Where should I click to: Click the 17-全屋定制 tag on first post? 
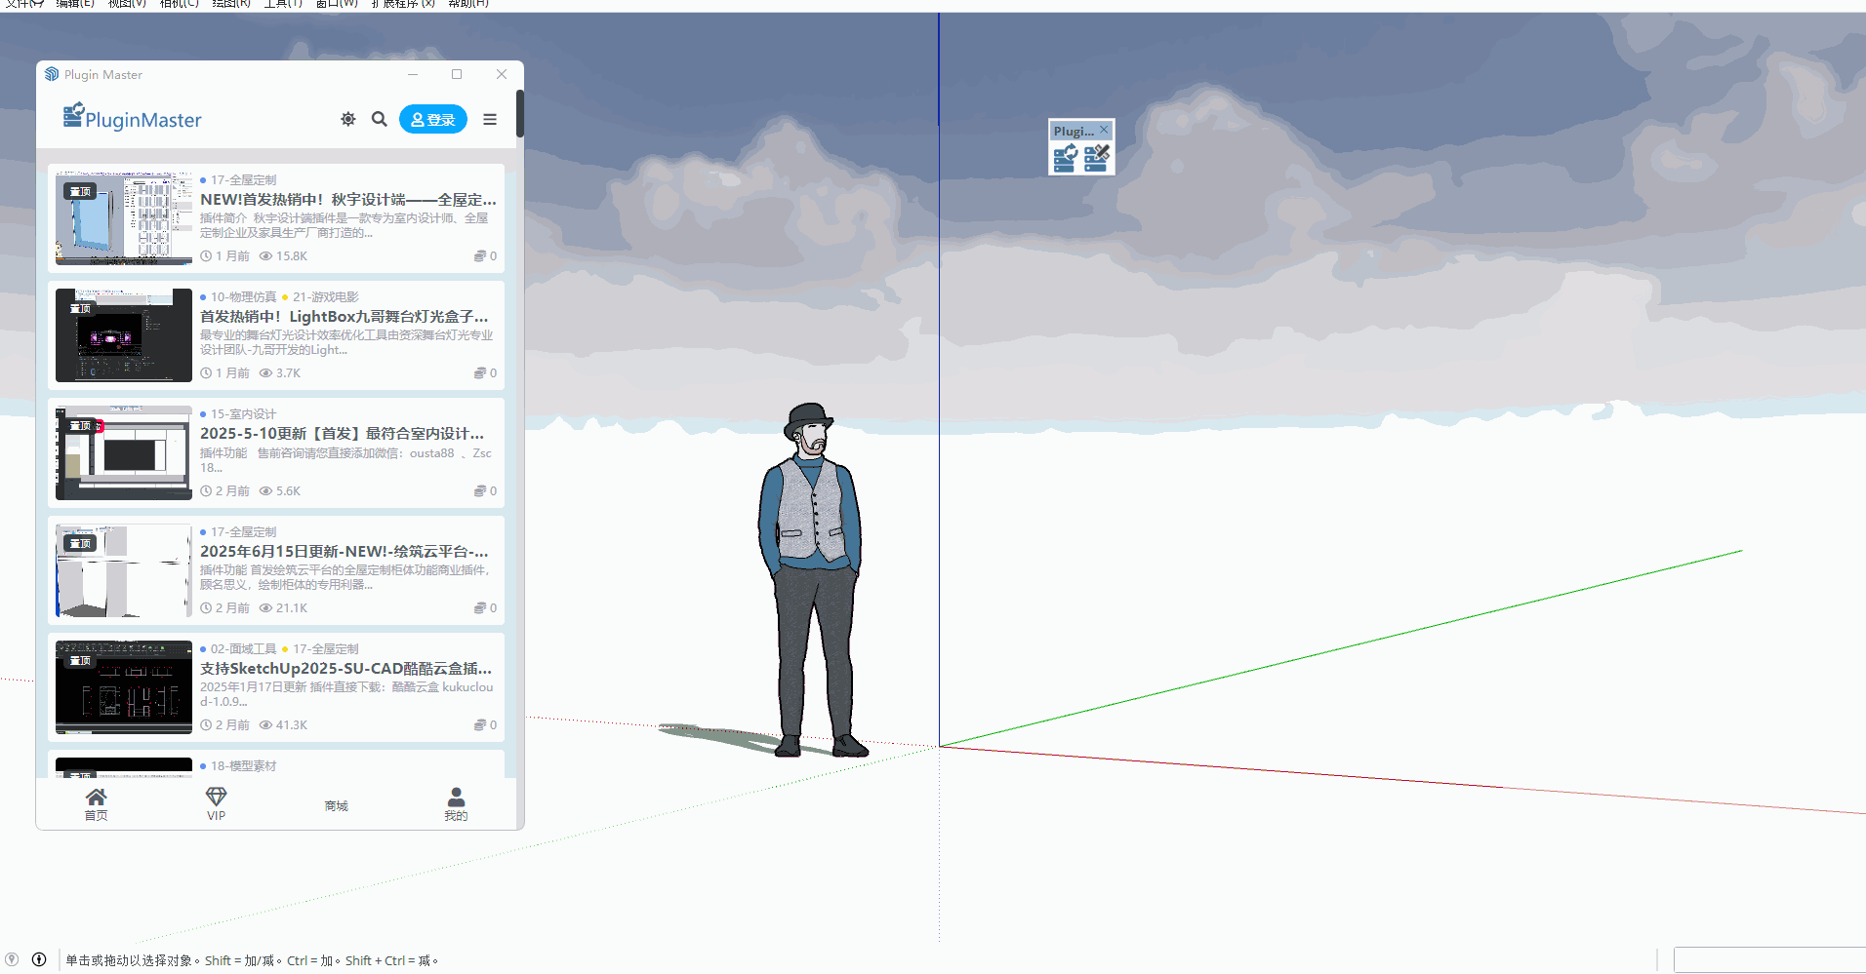click(243, 180)
